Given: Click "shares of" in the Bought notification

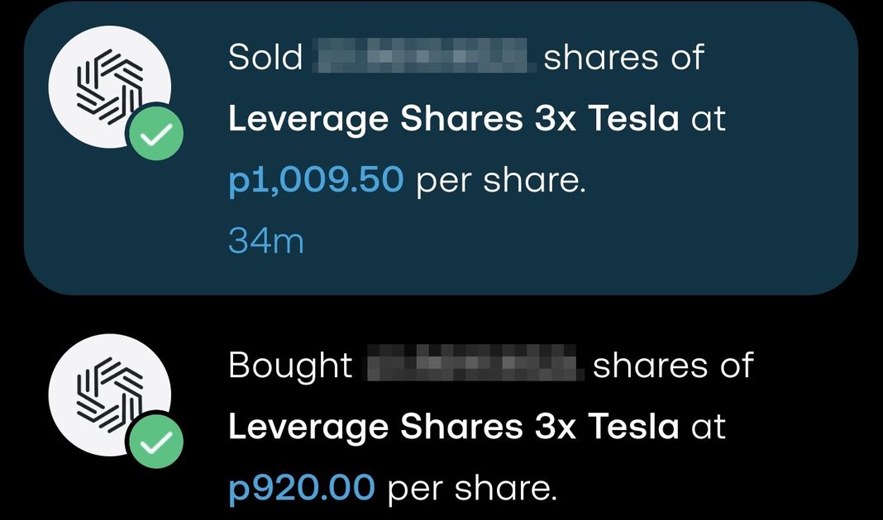Looking at the screenshot, I should click(x=673, y=366).
